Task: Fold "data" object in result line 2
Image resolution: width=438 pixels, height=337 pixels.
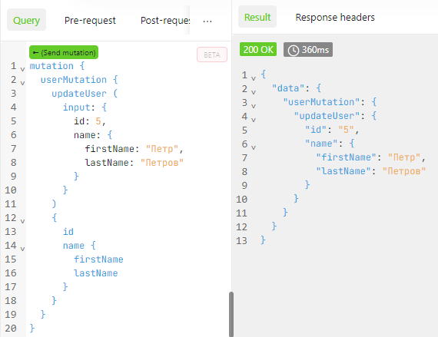Action: [254, 92]
